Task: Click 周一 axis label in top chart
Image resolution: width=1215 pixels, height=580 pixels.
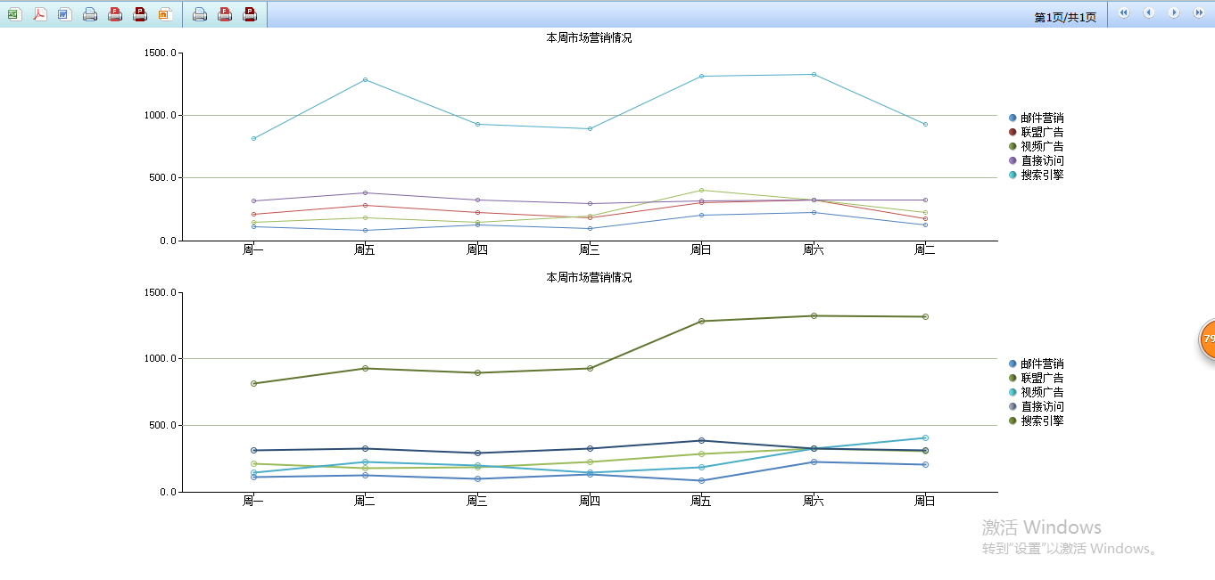Action: point(253,249)
